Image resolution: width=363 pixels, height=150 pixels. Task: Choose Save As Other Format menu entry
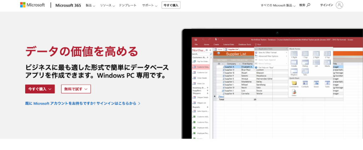pos(271,53)
